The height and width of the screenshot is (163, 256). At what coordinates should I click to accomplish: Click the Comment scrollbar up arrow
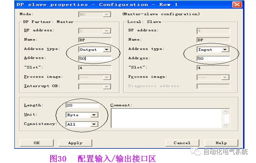[x=226, y=111]
